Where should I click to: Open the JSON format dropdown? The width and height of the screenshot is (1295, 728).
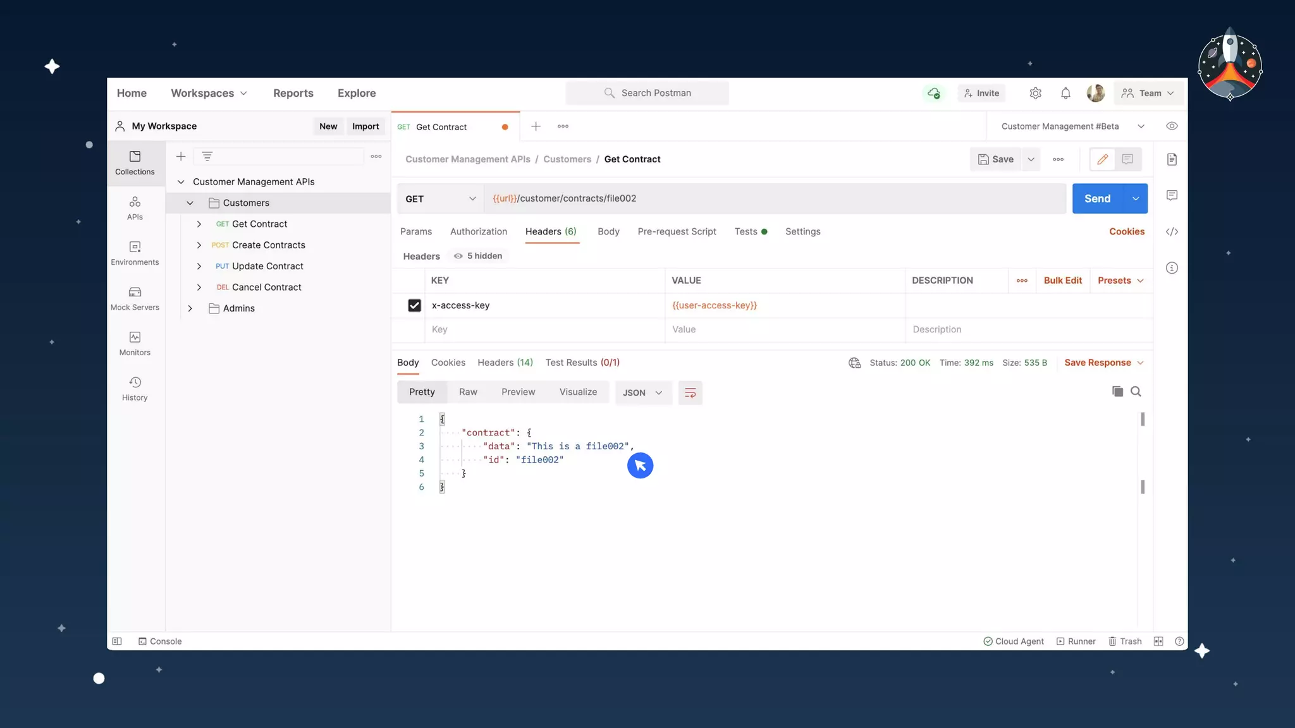pos(642,392)
